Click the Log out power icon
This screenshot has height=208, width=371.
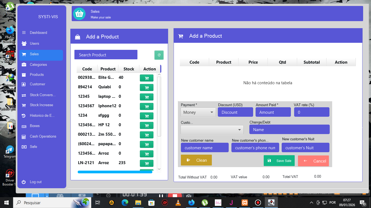coord(24,182)
